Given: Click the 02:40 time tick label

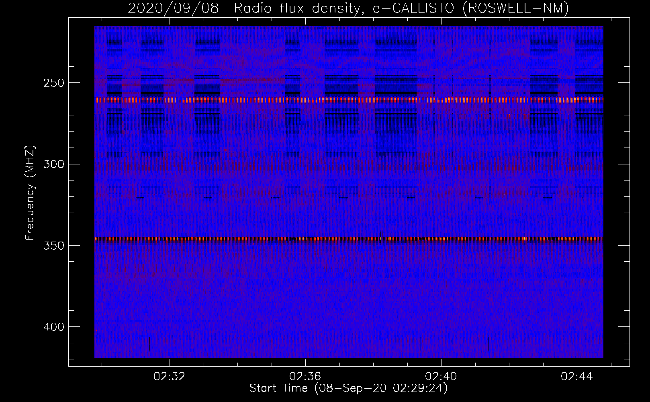Looking at the screenshot, I should [441, 377].
